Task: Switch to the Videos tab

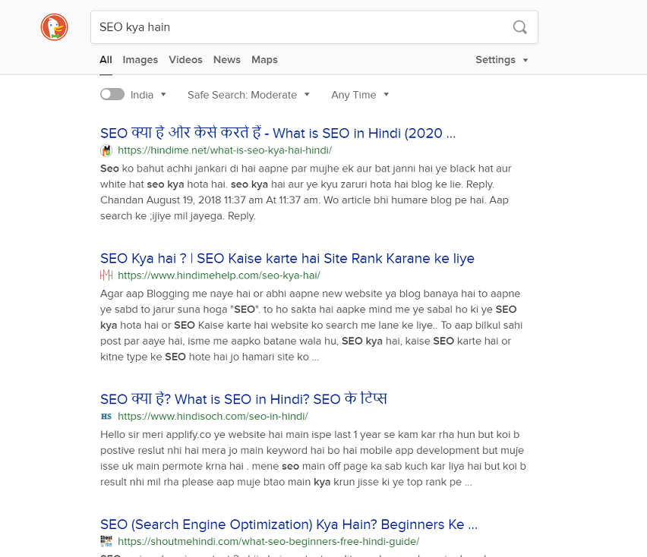Action: (x=186, y=60)
